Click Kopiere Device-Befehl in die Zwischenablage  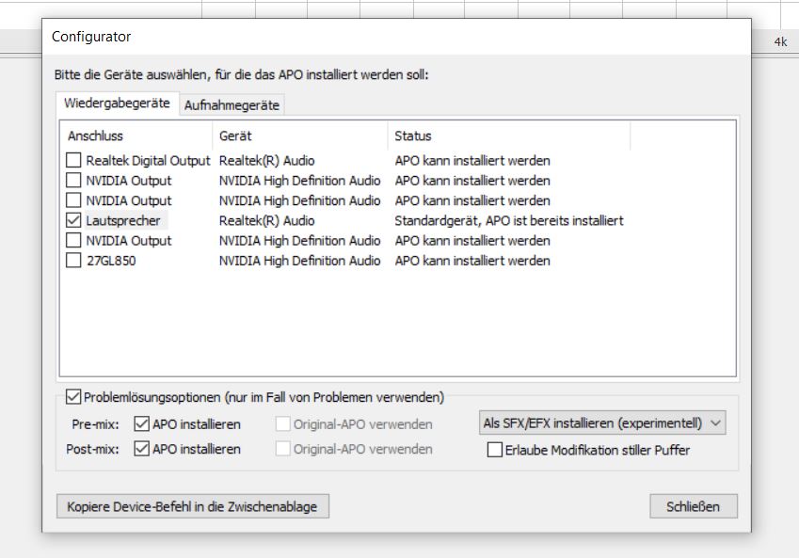pyautogui.click(x=193, y=506)
